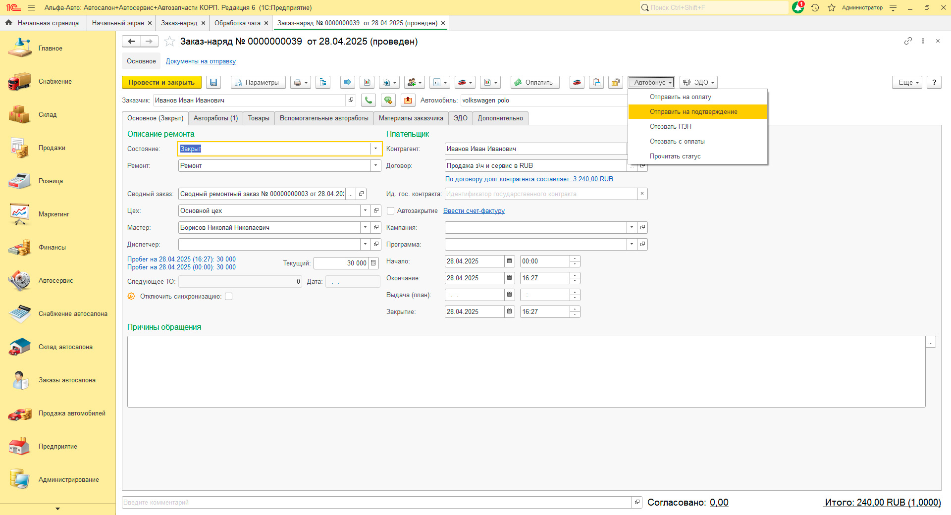Expand the Состояние dropdown
This screenshot has height=515, width=951.
point(375,149)
